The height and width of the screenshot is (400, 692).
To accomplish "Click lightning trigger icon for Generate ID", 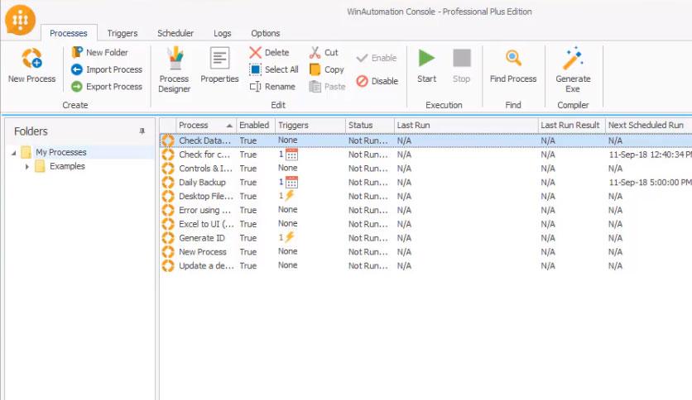I will click(290, 237).
